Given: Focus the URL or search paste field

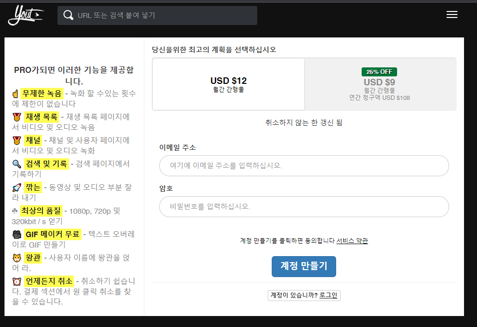Looking at the screenshot, I should click(157, 15).
